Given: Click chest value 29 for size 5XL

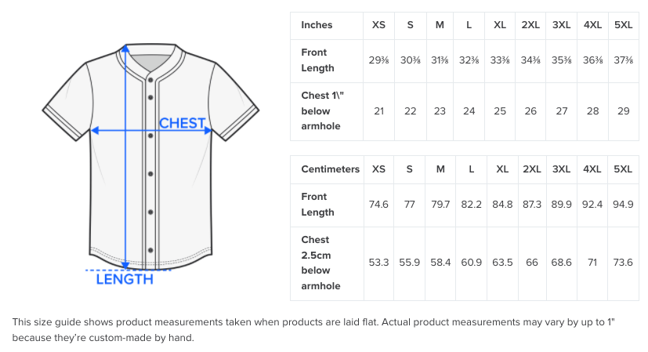Looking at the screenshot, I should click(x=623, y=111).
